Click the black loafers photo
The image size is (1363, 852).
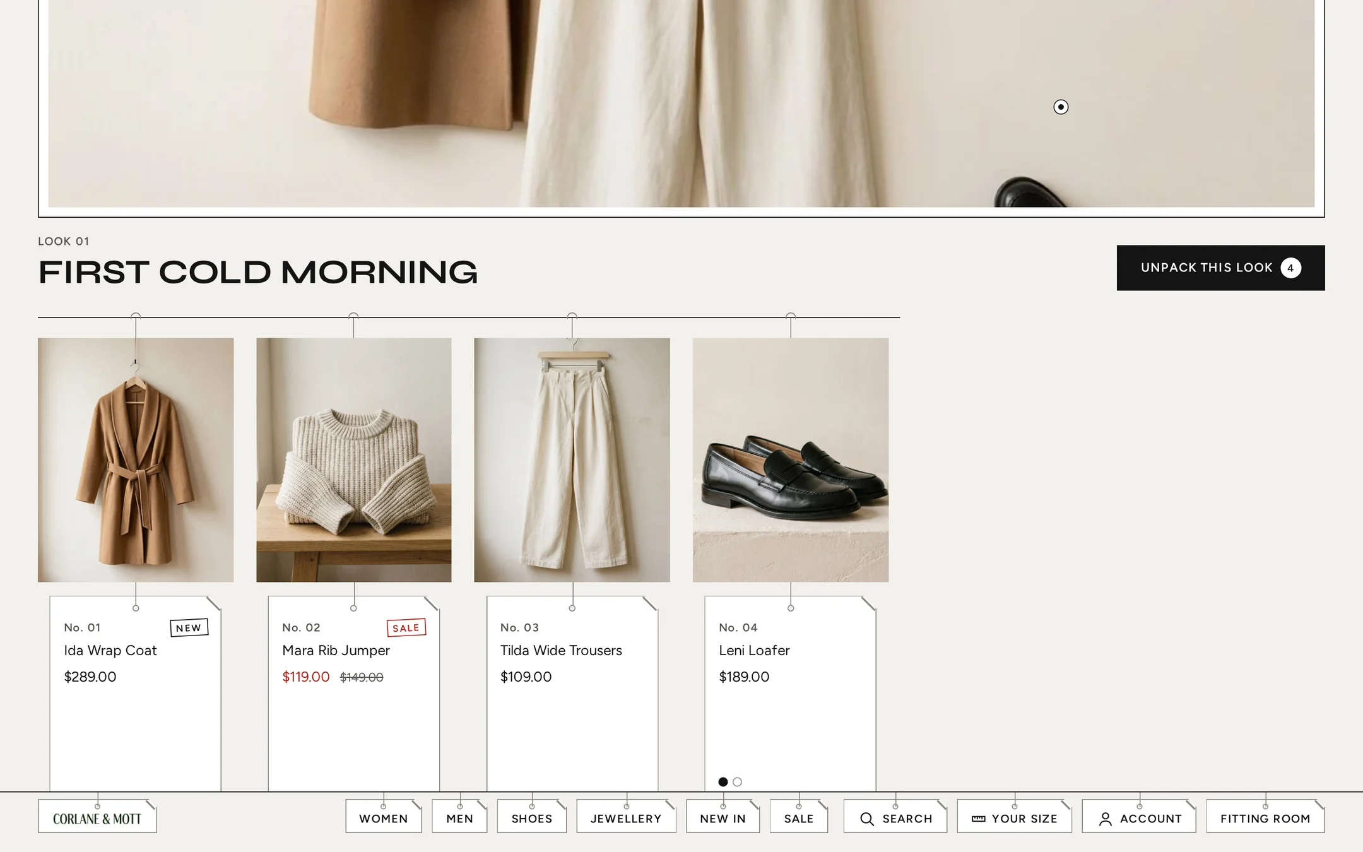coord(791,460)
